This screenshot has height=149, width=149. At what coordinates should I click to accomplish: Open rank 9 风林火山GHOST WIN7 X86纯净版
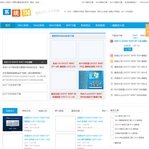(130, 95)
